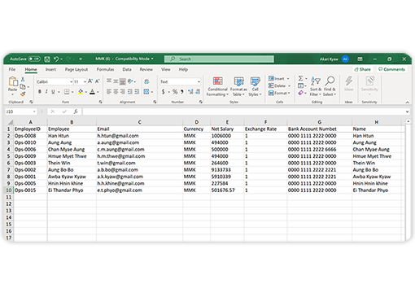
Task: Open Sort & Filter menu
Action: [x=316, y=86]
